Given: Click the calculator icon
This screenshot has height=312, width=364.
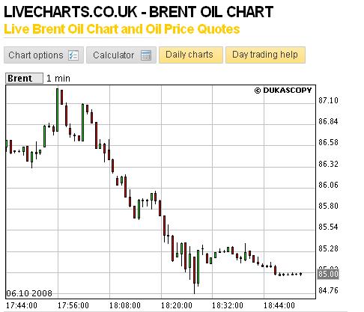Looking at the screenshot, I should point(146,55).
